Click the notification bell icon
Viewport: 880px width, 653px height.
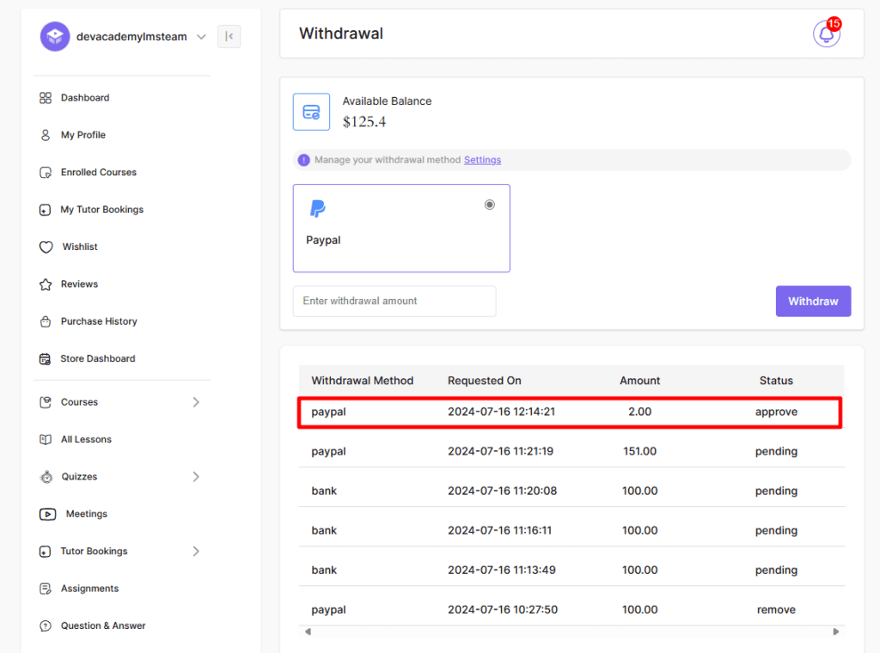826,34
